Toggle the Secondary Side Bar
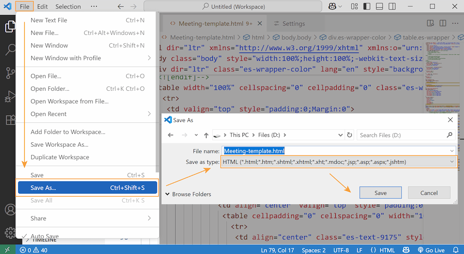Screen dimensions: 464x254 [x=392, y=6]
